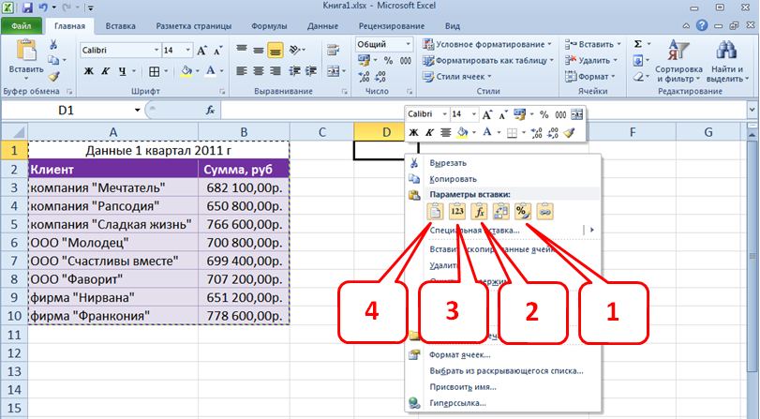Screen dimensions: 760x419
Task: Toggle middle vertical align in ribbon
Action: point(258,50)
